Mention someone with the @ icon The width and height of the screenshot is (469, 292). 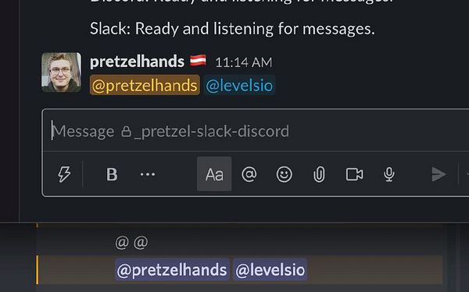pyautogui.click(x=249, y=174)
